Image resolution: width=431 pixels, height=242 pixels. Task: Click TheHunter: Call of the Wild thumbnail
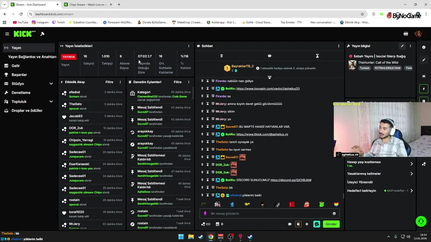(352, 65)
